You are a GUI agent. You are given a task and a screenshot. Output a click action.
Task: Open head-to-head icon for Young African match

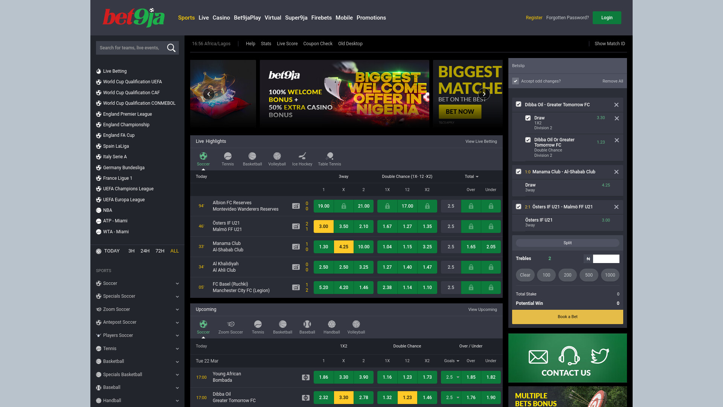306,377
